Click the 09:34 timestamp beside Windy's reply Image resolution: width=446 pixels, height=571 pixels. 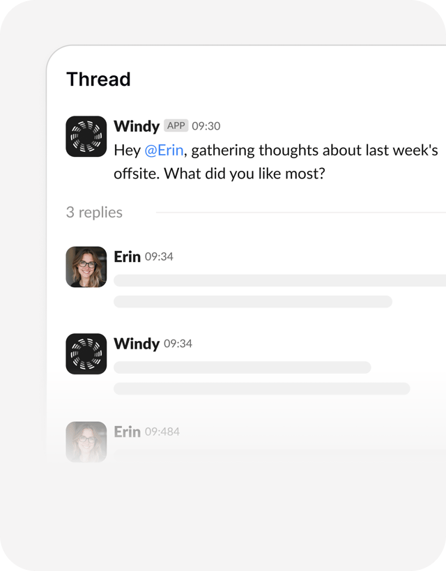pos(178,344)
